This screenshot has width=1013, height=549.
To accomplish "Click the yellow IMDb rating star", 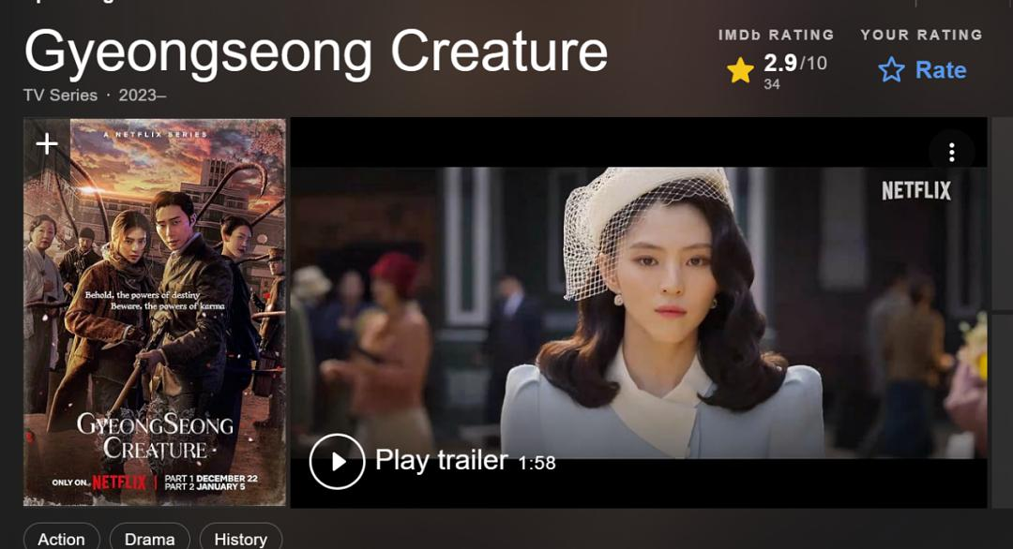I will pos(740,69).
